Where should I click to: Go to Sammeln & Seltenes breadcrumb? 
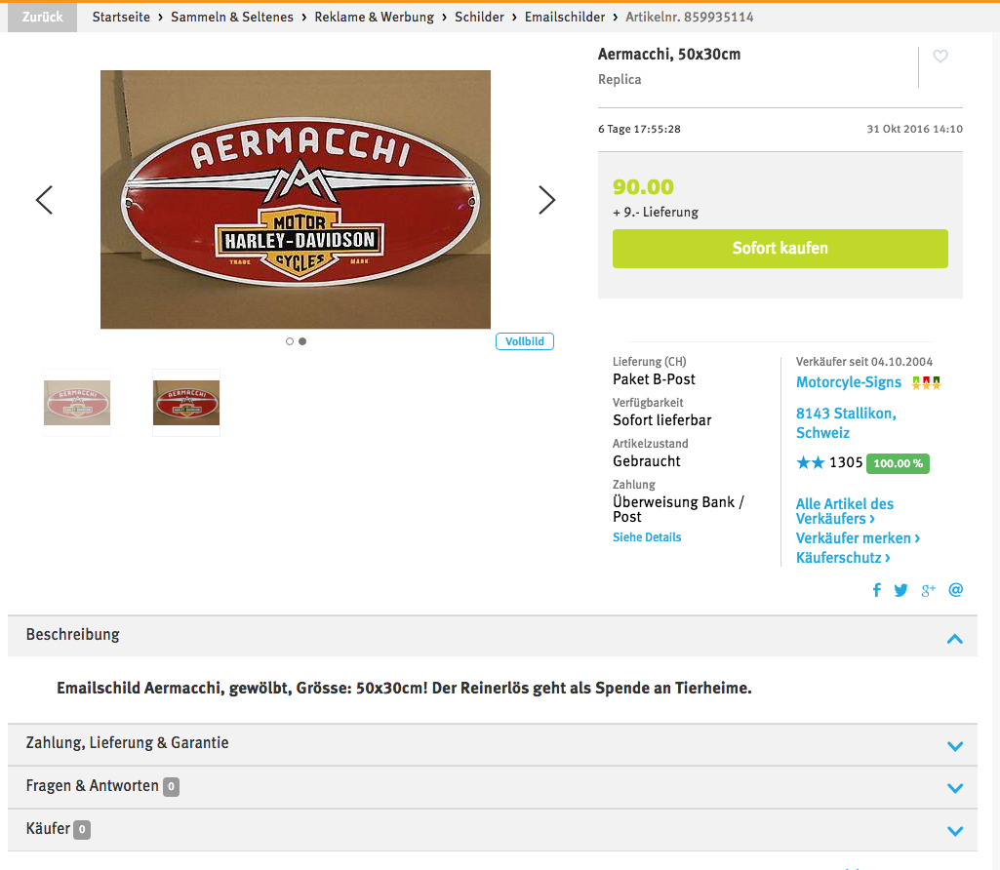click(x=232, y=18)
